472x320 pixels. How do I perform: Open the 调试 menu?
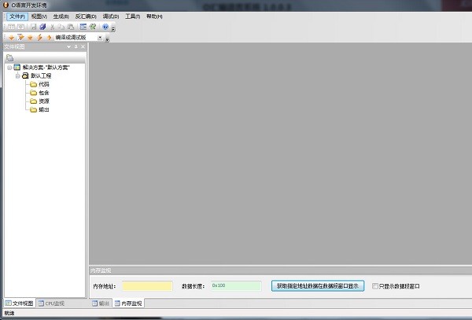(110, 16)
